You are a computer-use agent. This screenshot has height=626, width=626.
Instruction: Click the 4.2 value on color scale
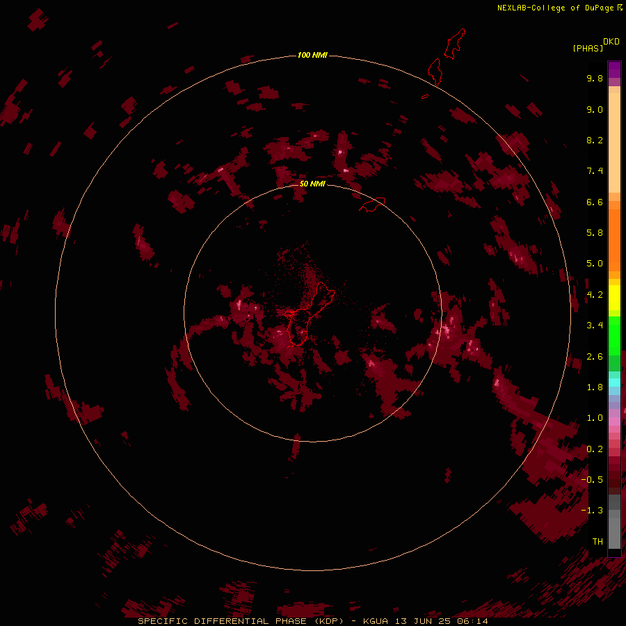(x=595, y=295)
